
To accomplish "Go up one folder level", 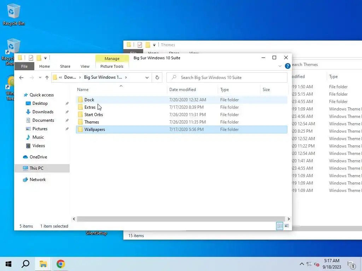I will point(47,77).
